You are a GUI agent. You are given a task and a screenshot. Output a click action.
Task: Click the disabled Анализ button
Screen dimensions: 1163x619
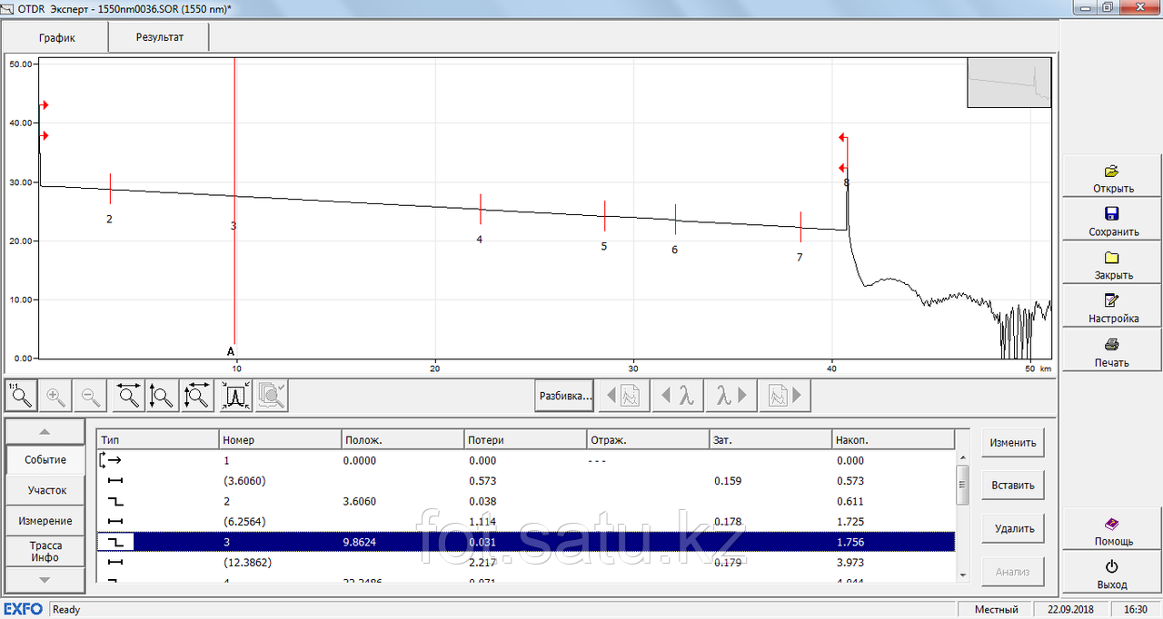tap(1013, 572)
